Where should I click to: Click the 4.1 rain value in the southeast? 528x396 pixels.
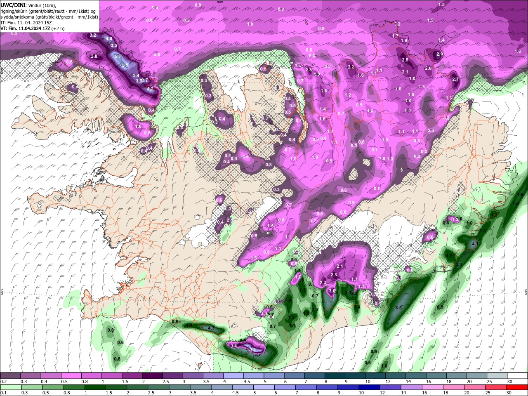[x=475, y=244]
